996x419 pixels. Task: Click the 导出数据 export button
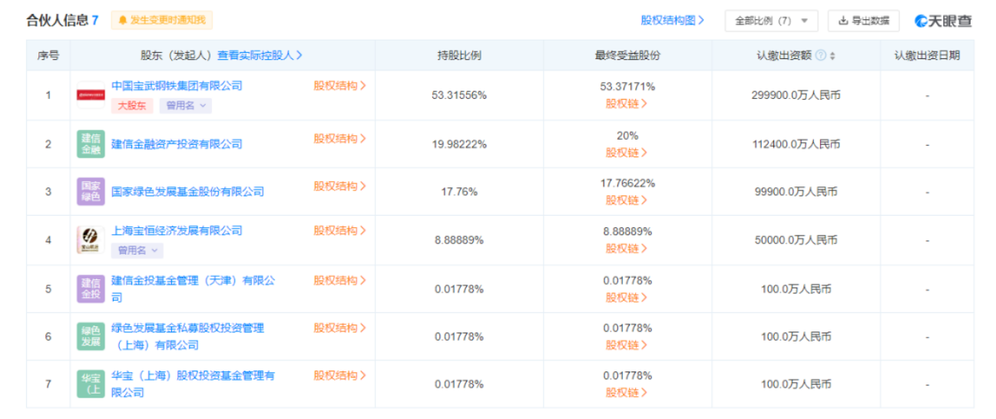pyautogui.click(x=863, y=21)
